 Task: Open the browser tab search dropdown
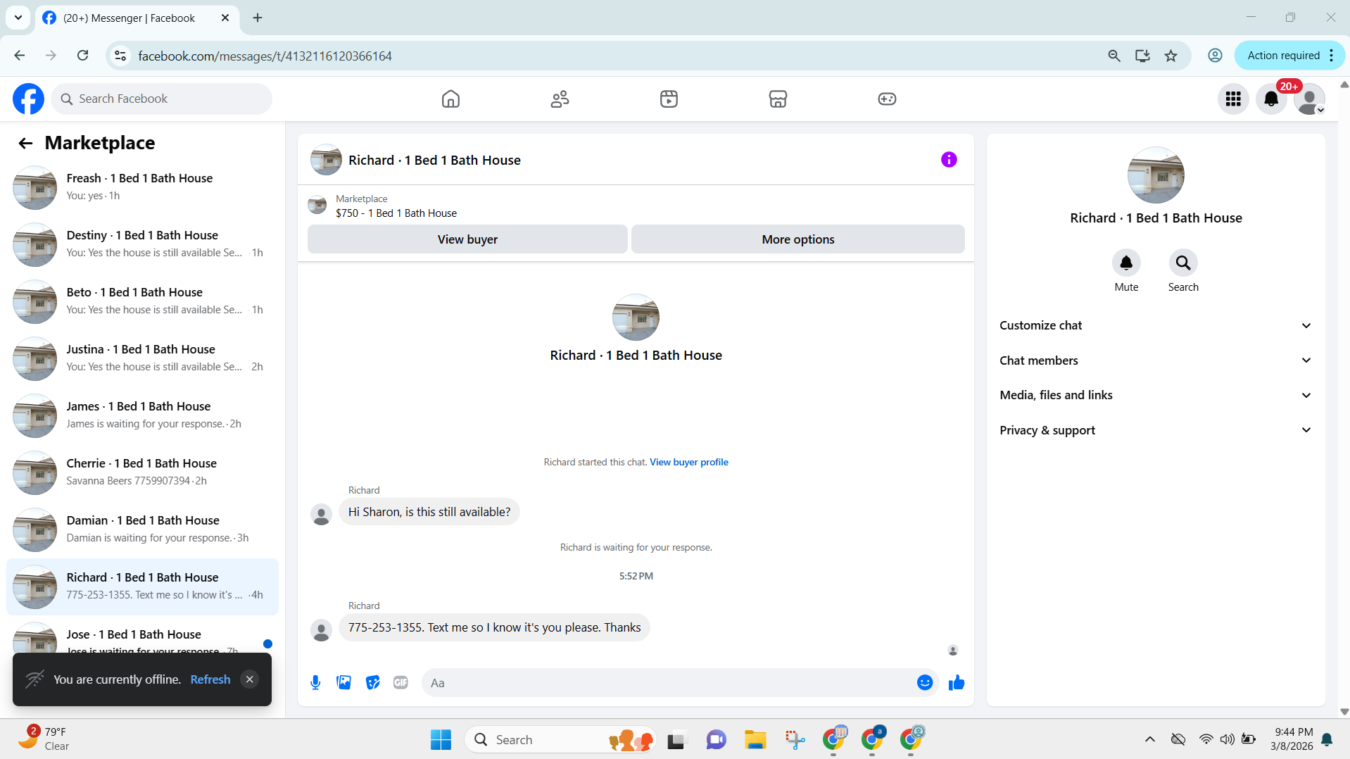point(18,18)
